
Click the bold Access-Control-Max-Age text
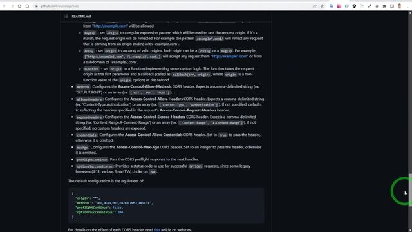pos(137,147)
